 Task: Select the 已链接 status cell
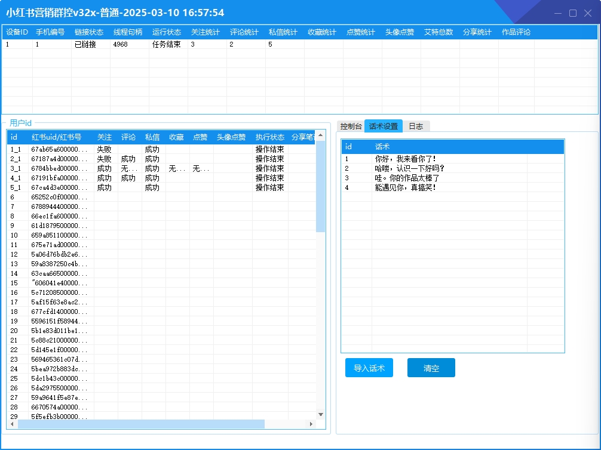91,44
